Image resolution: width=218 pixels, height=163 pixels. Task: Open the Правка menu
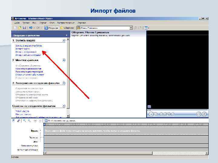point(26,23)
